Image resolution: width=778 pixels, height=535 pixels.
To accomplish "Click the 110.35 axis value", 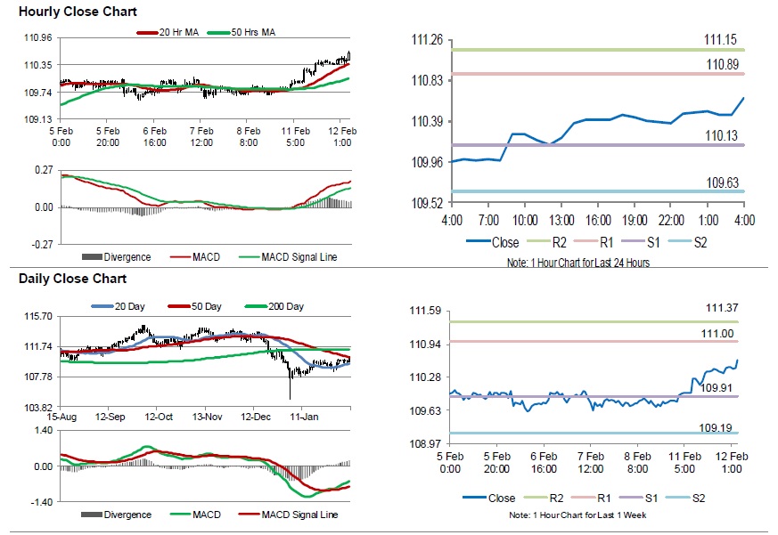I will 37,65.
